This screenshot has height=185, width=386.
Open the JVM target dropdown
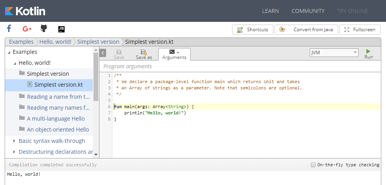334,53
